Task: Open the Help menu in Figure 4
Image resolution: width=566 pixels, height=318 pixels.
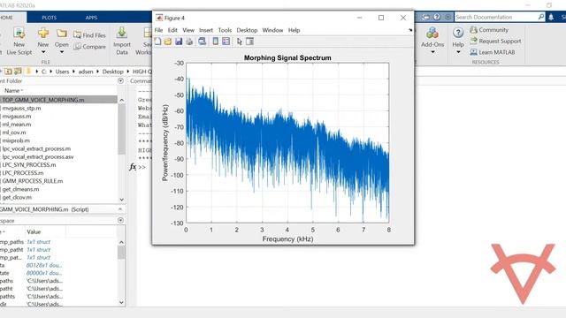Action: (294, 30)
